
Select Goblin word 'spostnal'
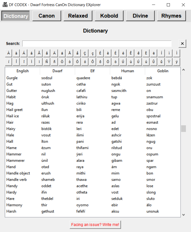coord(153,116)
